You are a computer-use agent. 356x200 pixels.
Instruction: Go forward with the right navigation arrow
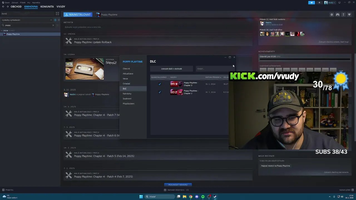[x=7, y=7]
